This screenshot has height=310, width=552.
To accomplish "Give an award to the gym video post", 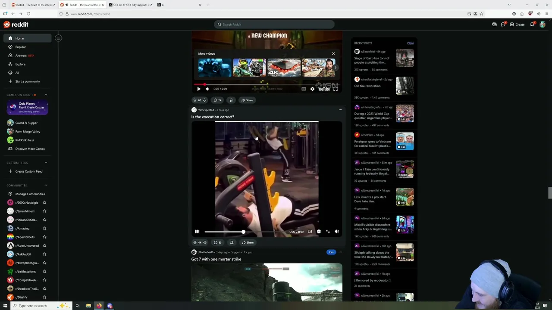I will click(x=232, y=242).
